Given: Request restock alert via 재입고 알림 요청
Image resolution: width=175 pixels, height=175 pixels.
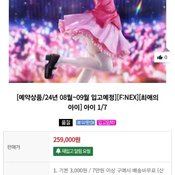Looking at the screenshot, I should click(73, 151).
